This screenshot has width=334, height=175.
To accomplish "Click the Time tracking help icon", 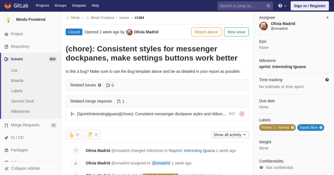I will pos(327,80).
